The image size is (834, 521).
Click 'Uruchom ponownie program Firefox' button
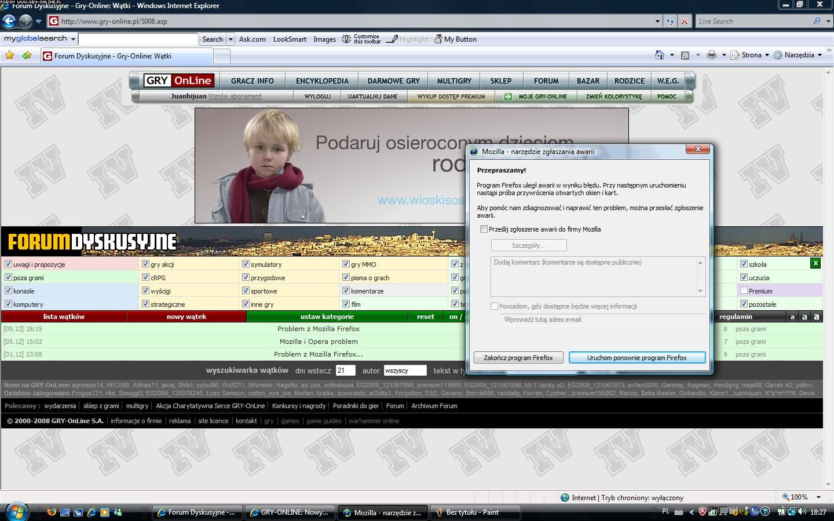point(637,358)
